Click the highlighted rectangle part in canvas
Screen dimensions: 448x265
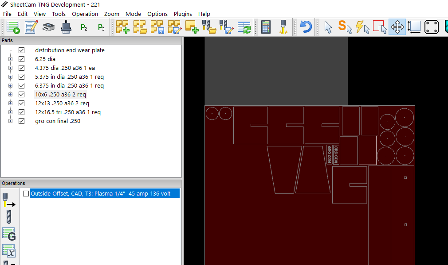click(367, 150)
